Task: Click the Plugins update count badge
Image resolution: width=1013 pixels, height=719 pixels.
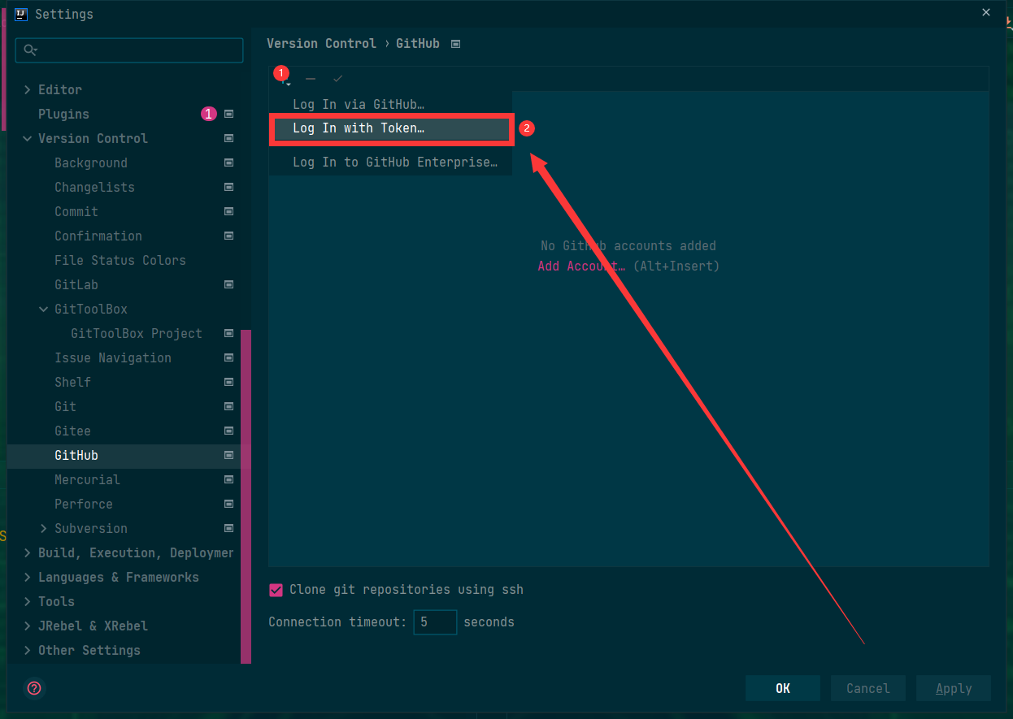Action: click(209, 114)
